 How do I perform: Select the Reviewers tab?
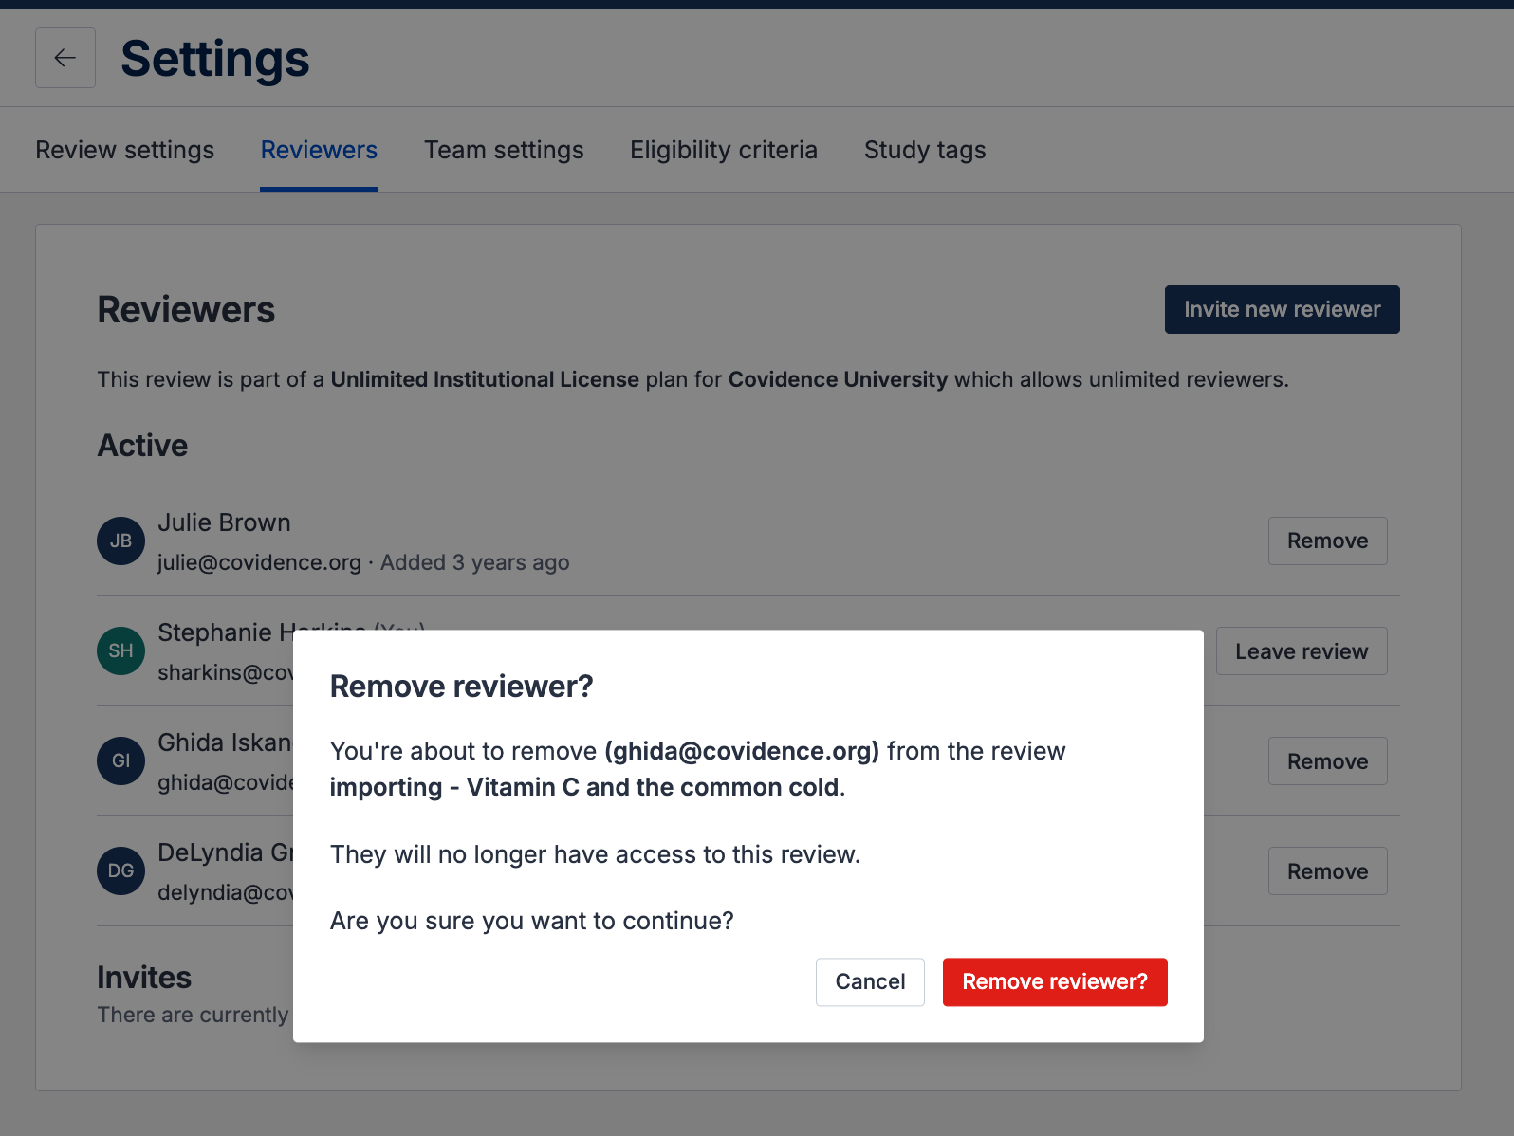coord(319,150)
